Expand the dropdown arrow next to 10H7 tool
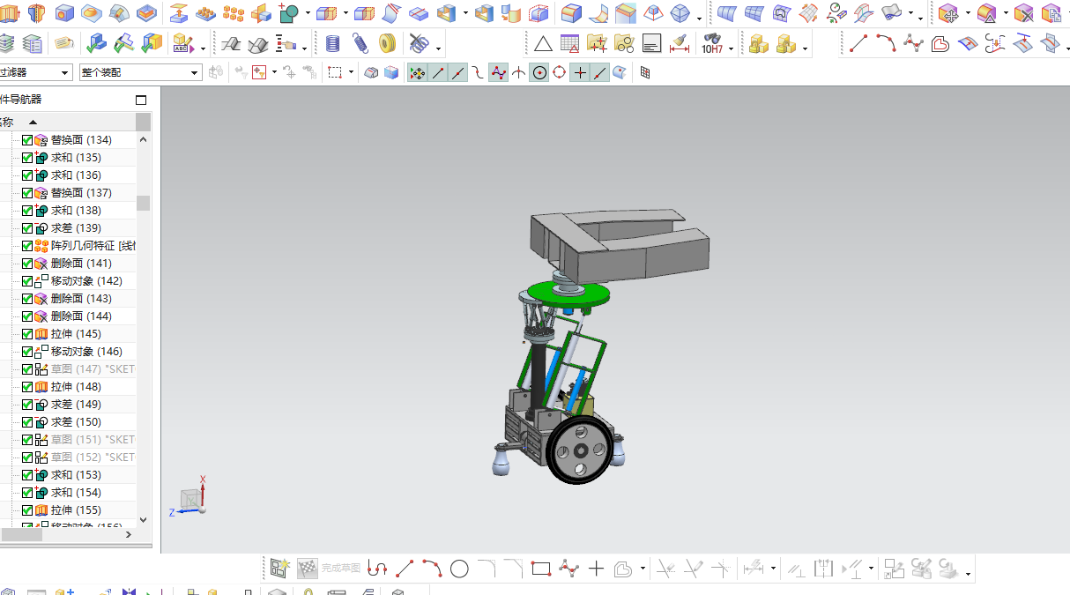 [x=732, y=47]
